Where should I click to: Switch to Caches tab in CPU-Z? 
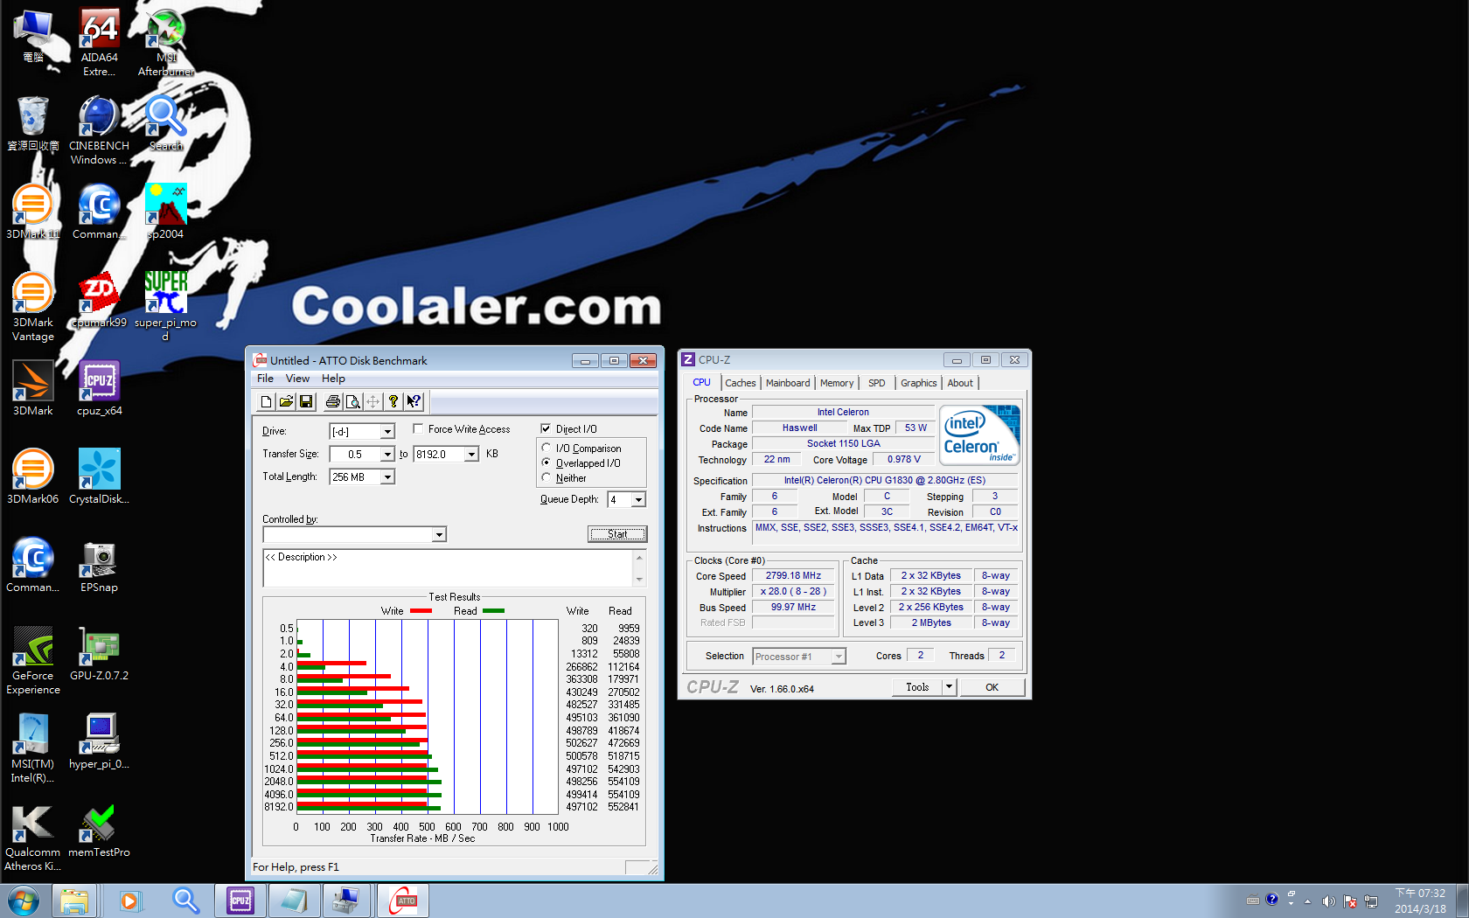tap(740, 383)
